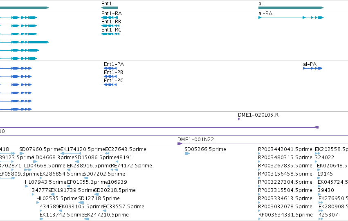This screenshot has height=221, width=348.
Task: Click the DME1-020L05.R label
Action: (258, 115)
